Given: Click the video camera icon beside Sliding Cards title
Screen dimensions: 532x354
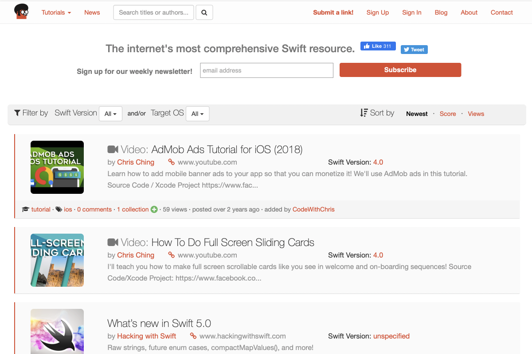Looking at the screenshot, I should (x=113, y=242).
